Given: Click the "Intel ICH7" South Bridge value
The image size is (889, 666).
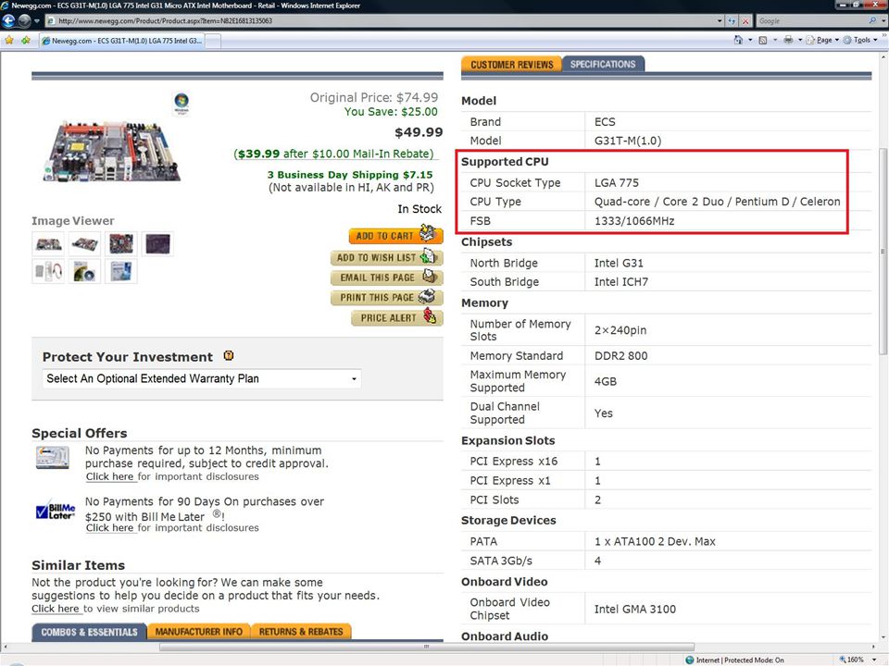Looking at the screenshot, I should pyautogui.click(x=620, y=282).
